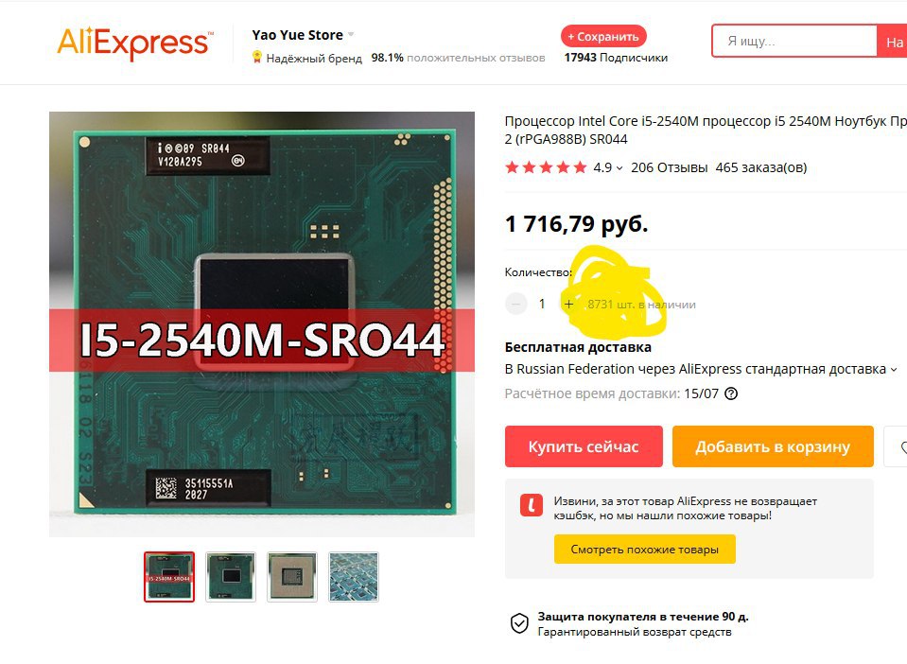Select thumbnail showing CPU pin side

292,577
